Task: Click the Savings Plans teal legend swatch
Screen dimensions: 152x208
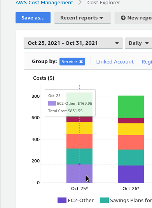Action: pyautogui.click(x=104, y=200)
